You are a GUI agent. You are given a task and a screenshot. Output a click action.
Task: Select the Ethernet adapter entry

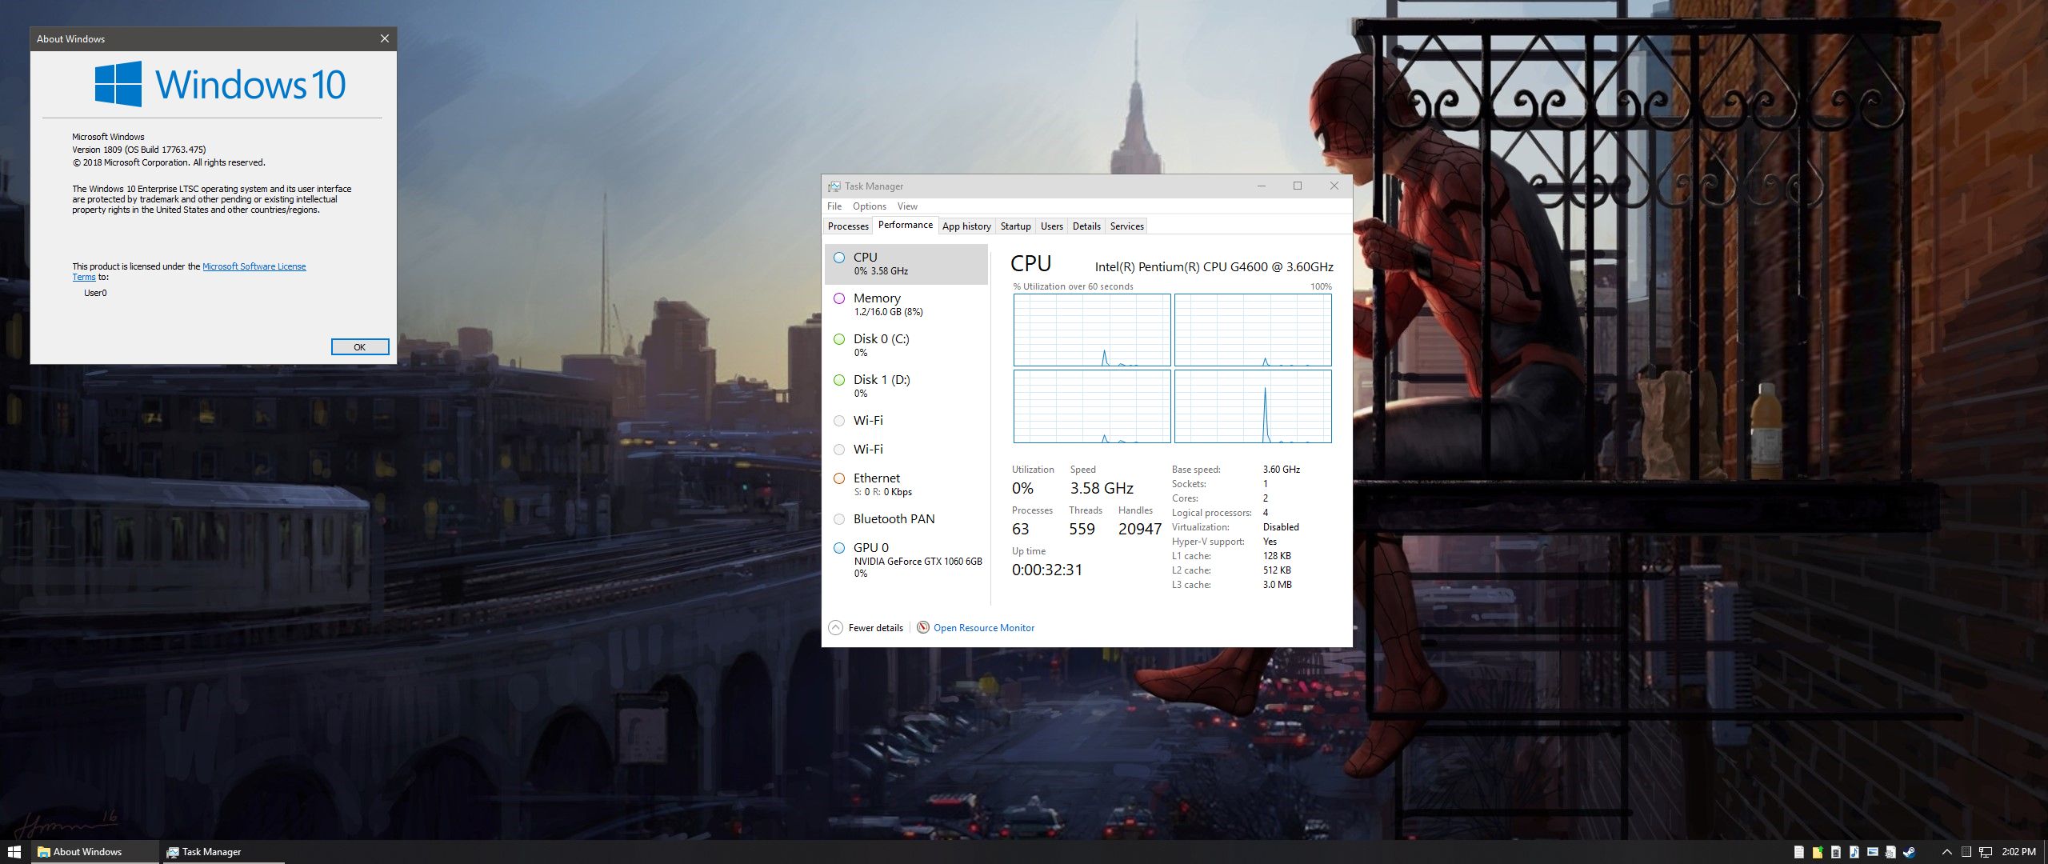click(x=906, y=485)
